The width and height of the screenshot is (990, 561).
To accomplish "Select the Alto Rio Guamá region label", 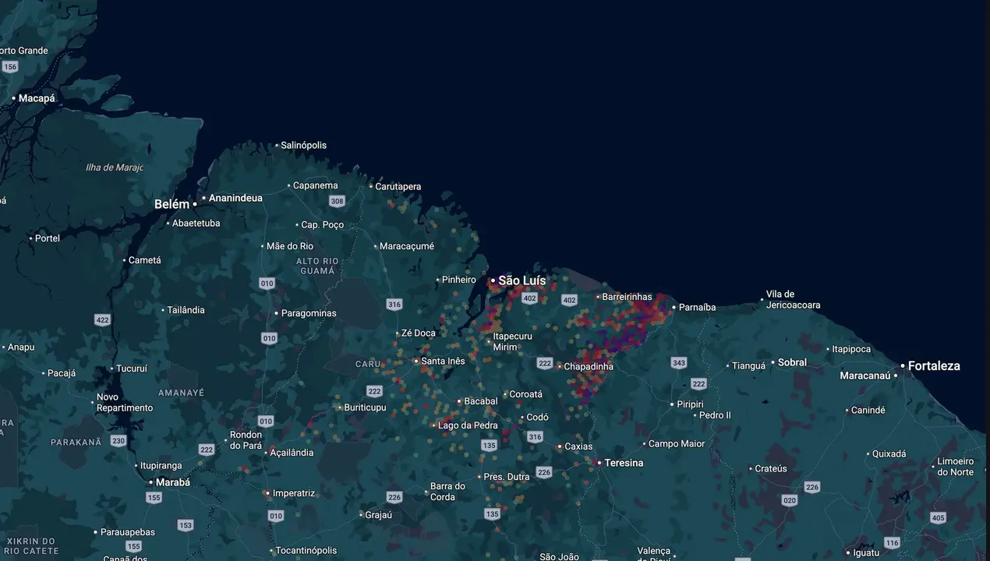I will coord(317,266).
